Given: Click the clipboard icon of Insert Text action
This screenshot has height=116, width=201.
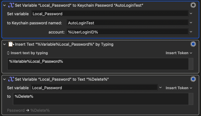Looking at the screenshot, I should click(x=11, y=44).
